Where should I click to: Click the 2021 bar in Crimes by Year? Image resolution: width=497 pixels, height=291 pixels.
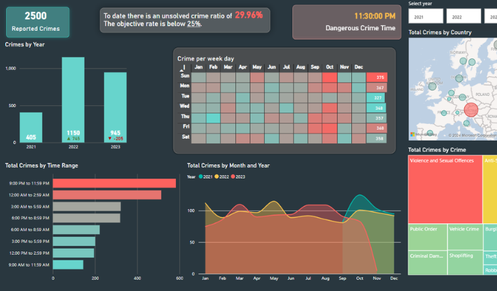31,127
